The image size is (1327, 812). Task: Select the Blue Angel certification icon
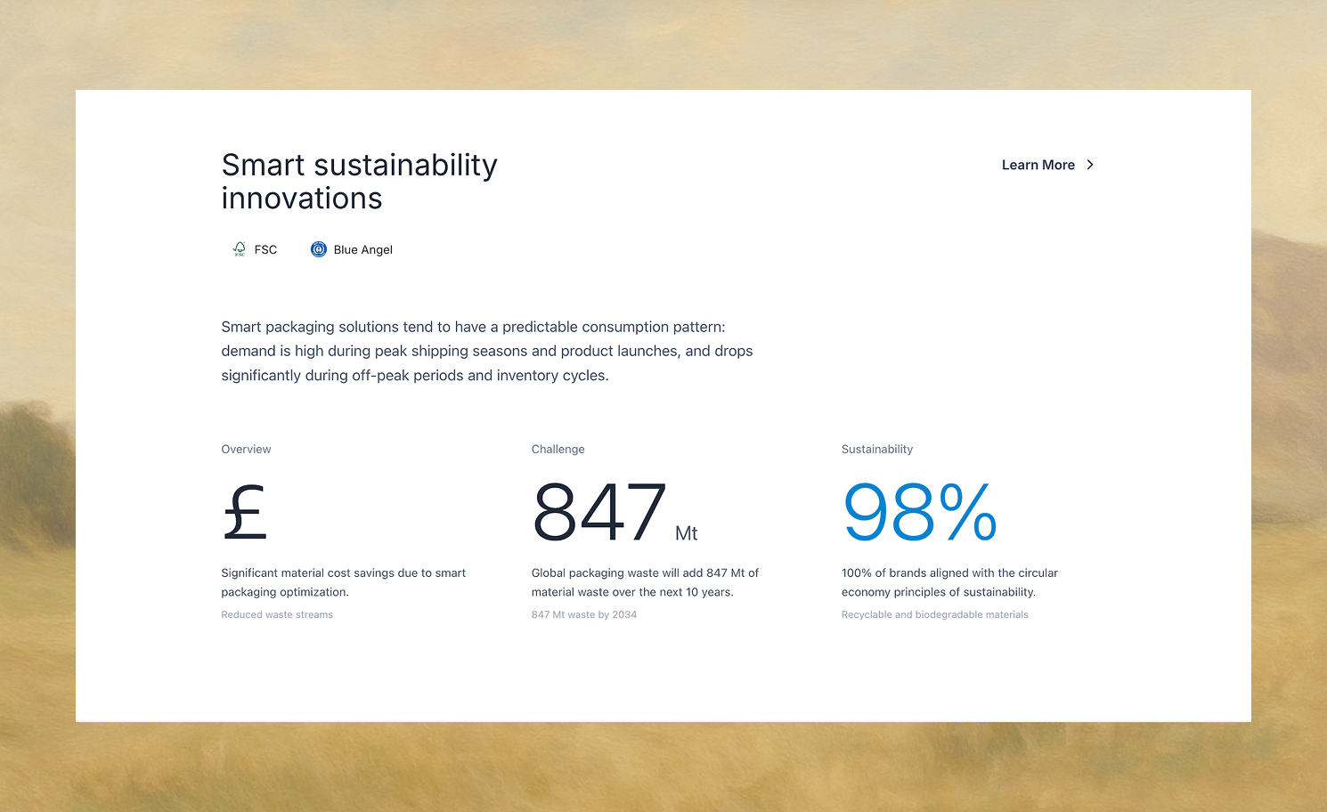pos(319,249)
